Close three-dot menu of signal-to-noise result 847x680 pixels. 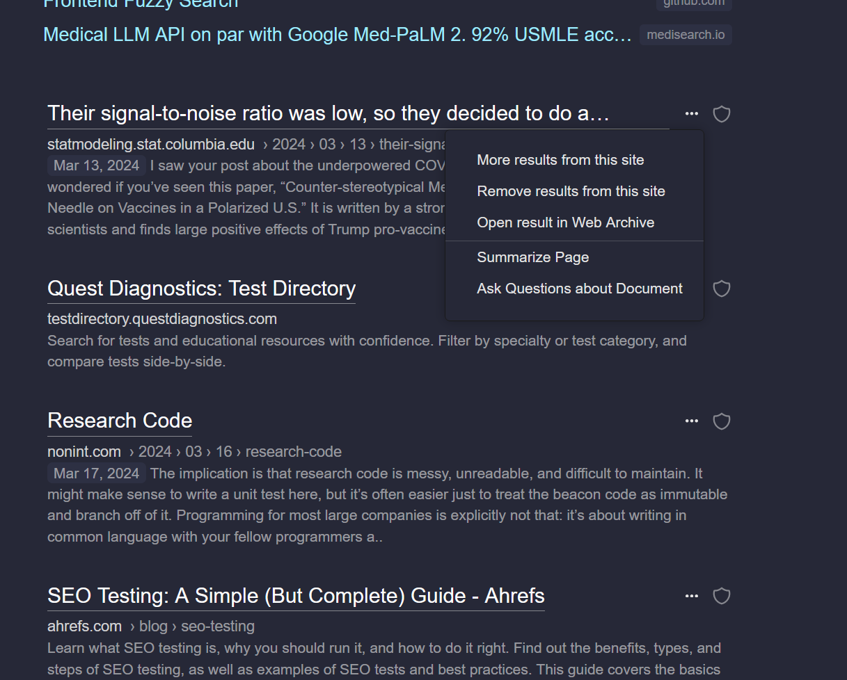click(x=691, y=114)
